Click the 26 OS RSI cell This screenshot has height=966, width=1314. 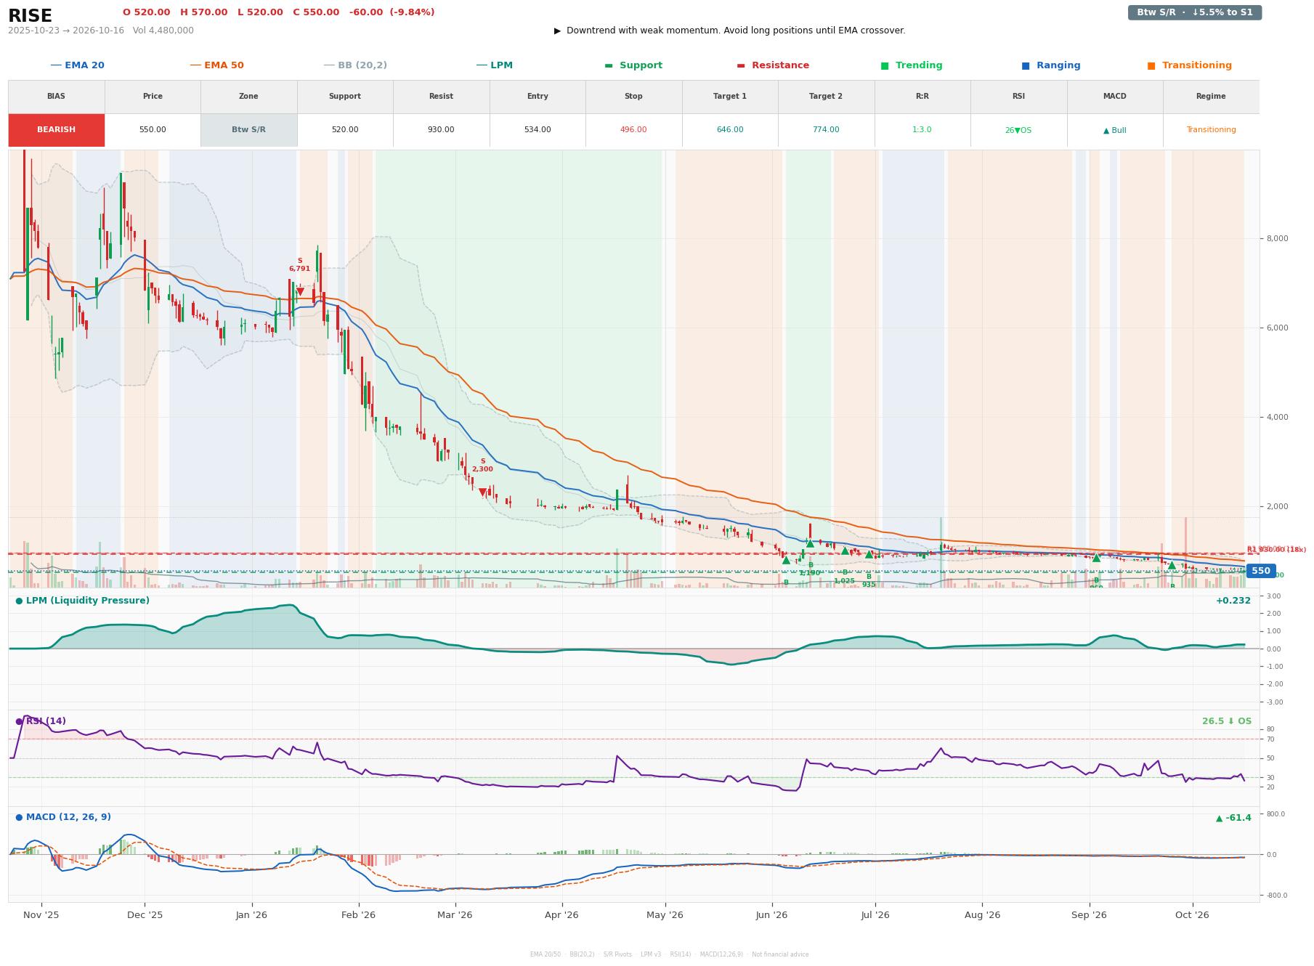[1018, 130]
